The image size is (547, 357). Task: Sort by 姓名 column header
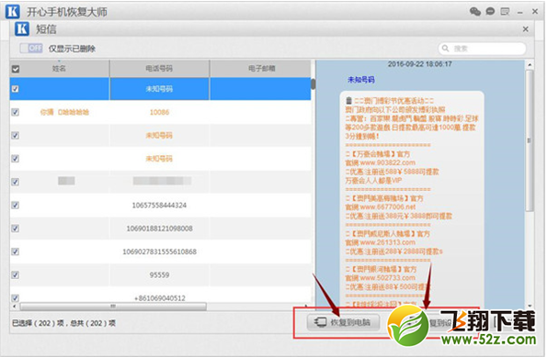pos(60,69)
